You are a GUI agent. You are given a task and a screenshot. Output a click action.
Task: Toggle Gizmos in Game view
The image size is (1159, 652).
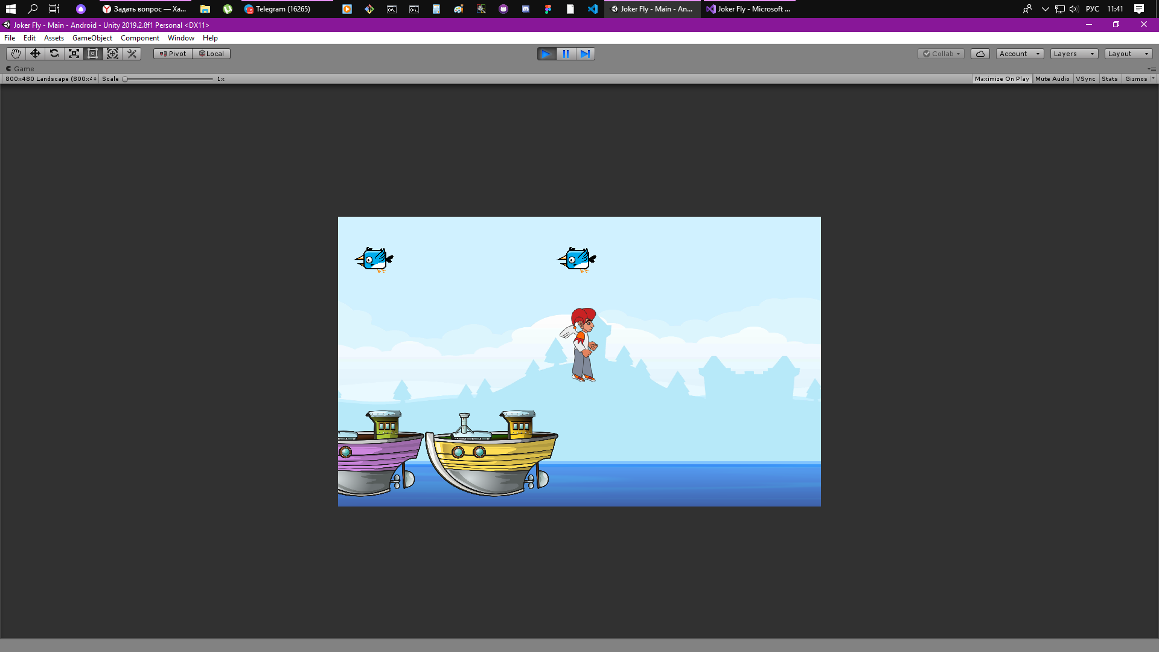1136,79
